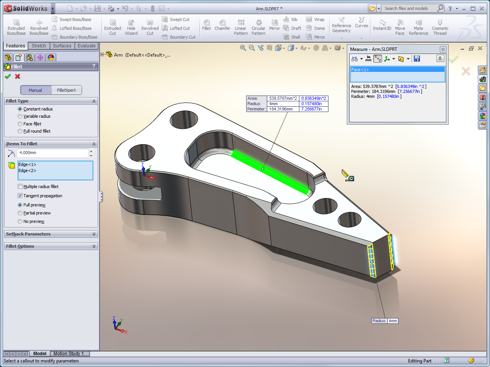Cancel fillet with the red X
Image resolution: width=490 pixels, height=367 pixels.
[x=17, y=76]
